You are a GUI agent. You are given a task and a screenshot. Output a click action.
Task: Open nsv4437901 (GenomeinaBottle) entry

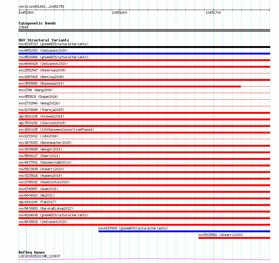[45, 162]
